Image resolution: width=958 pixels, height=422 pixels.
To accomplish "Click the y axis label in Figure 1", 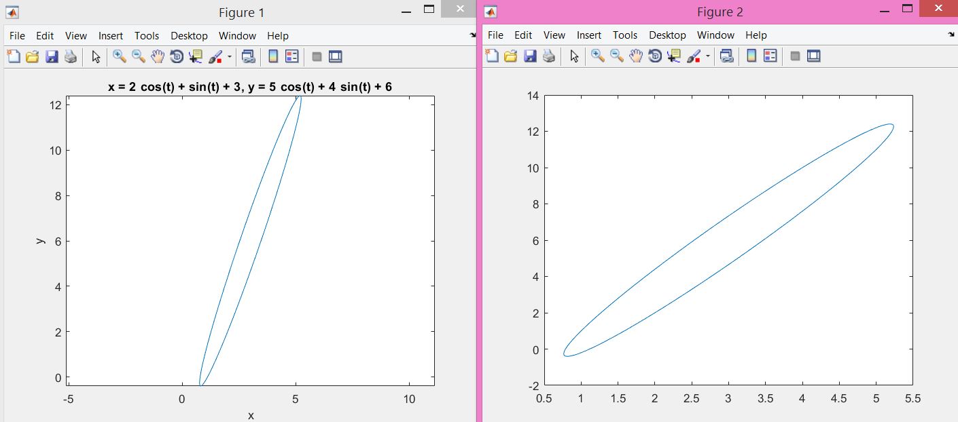I will pyautogui.click(x=41, y=241).
